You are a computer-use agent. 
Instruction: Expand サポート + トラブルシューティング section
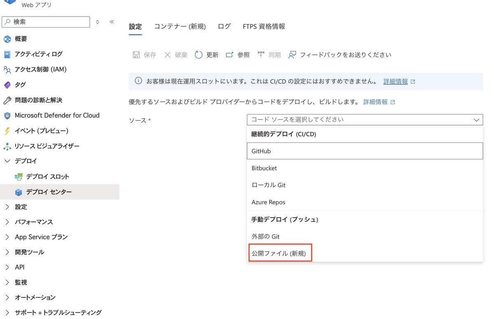click(7, 313)
